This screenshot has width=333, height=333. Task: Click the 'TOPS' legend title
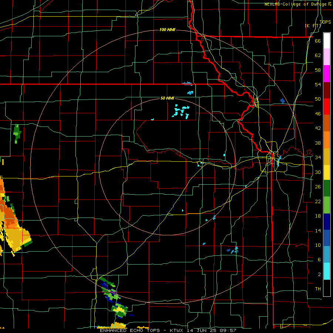(x=325, y=22)
